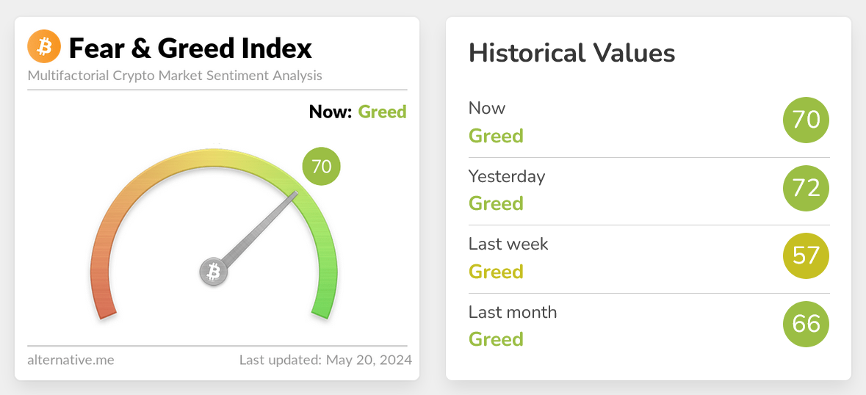Click the Fear & Greed Index title
The height and width of the screenshot is (395, 866).
point(190,48)
